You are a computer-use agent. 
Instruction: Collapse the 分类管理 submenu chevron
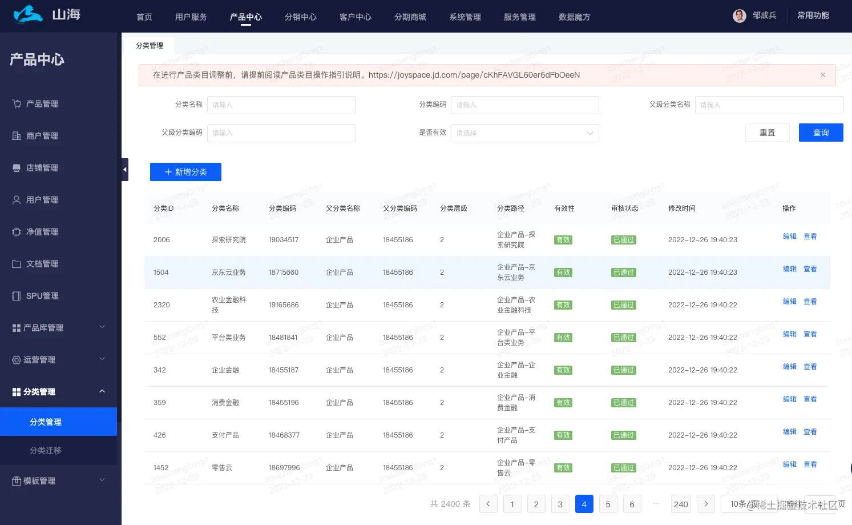tap(102, 391)
